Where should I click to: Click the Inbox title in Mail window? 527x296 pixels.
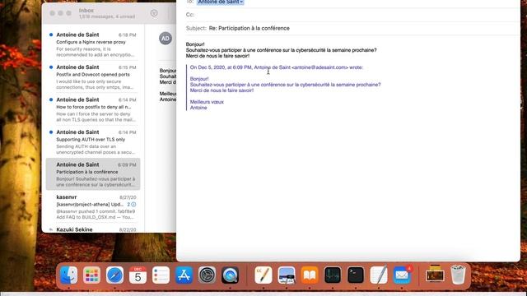click(86, 11)
